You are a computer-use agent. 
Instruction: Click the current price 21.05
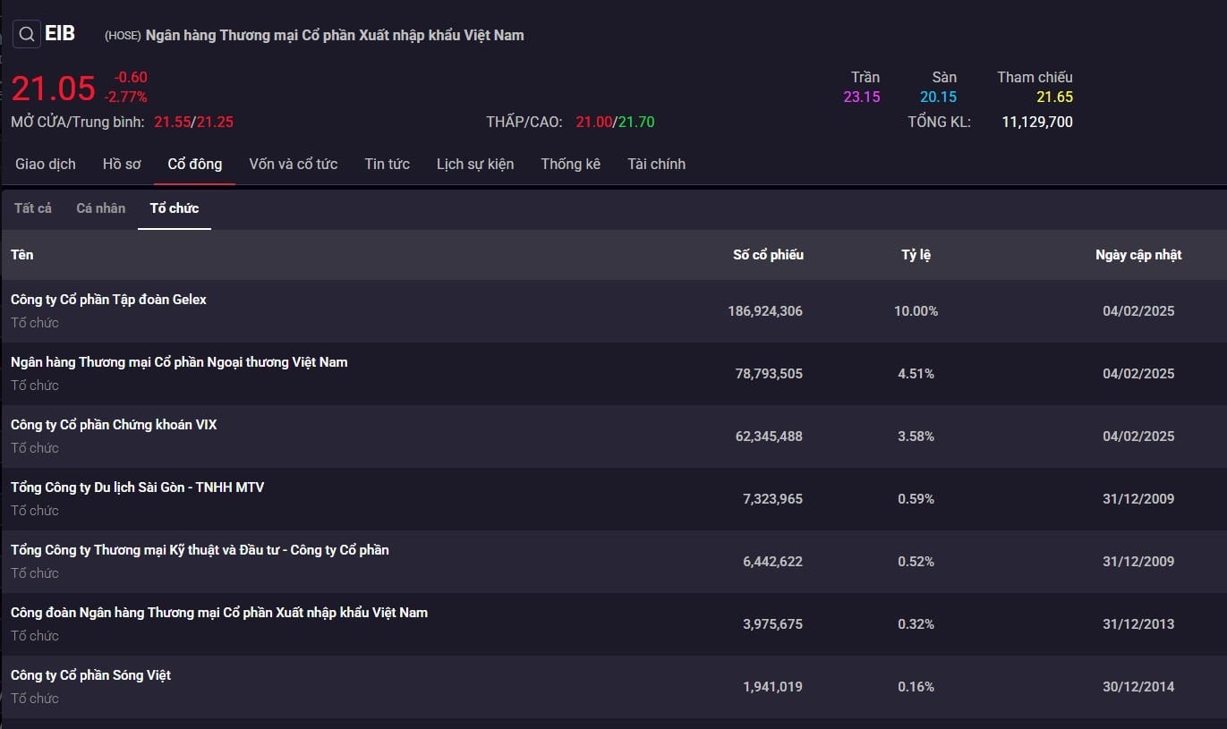click(x=53, y=89)
